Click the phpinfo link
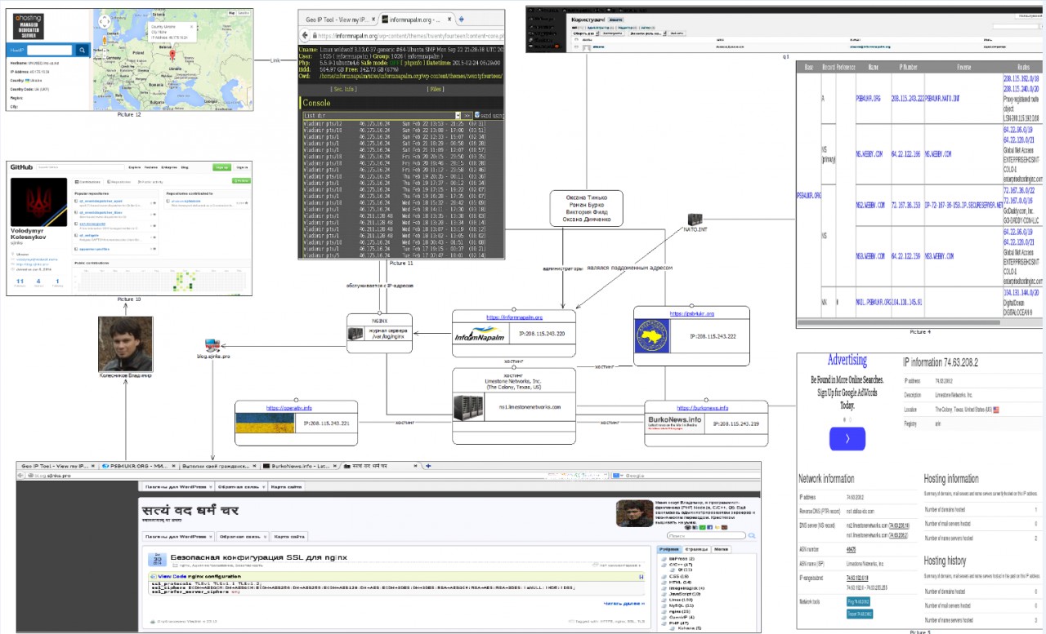 tap(412, 62)
